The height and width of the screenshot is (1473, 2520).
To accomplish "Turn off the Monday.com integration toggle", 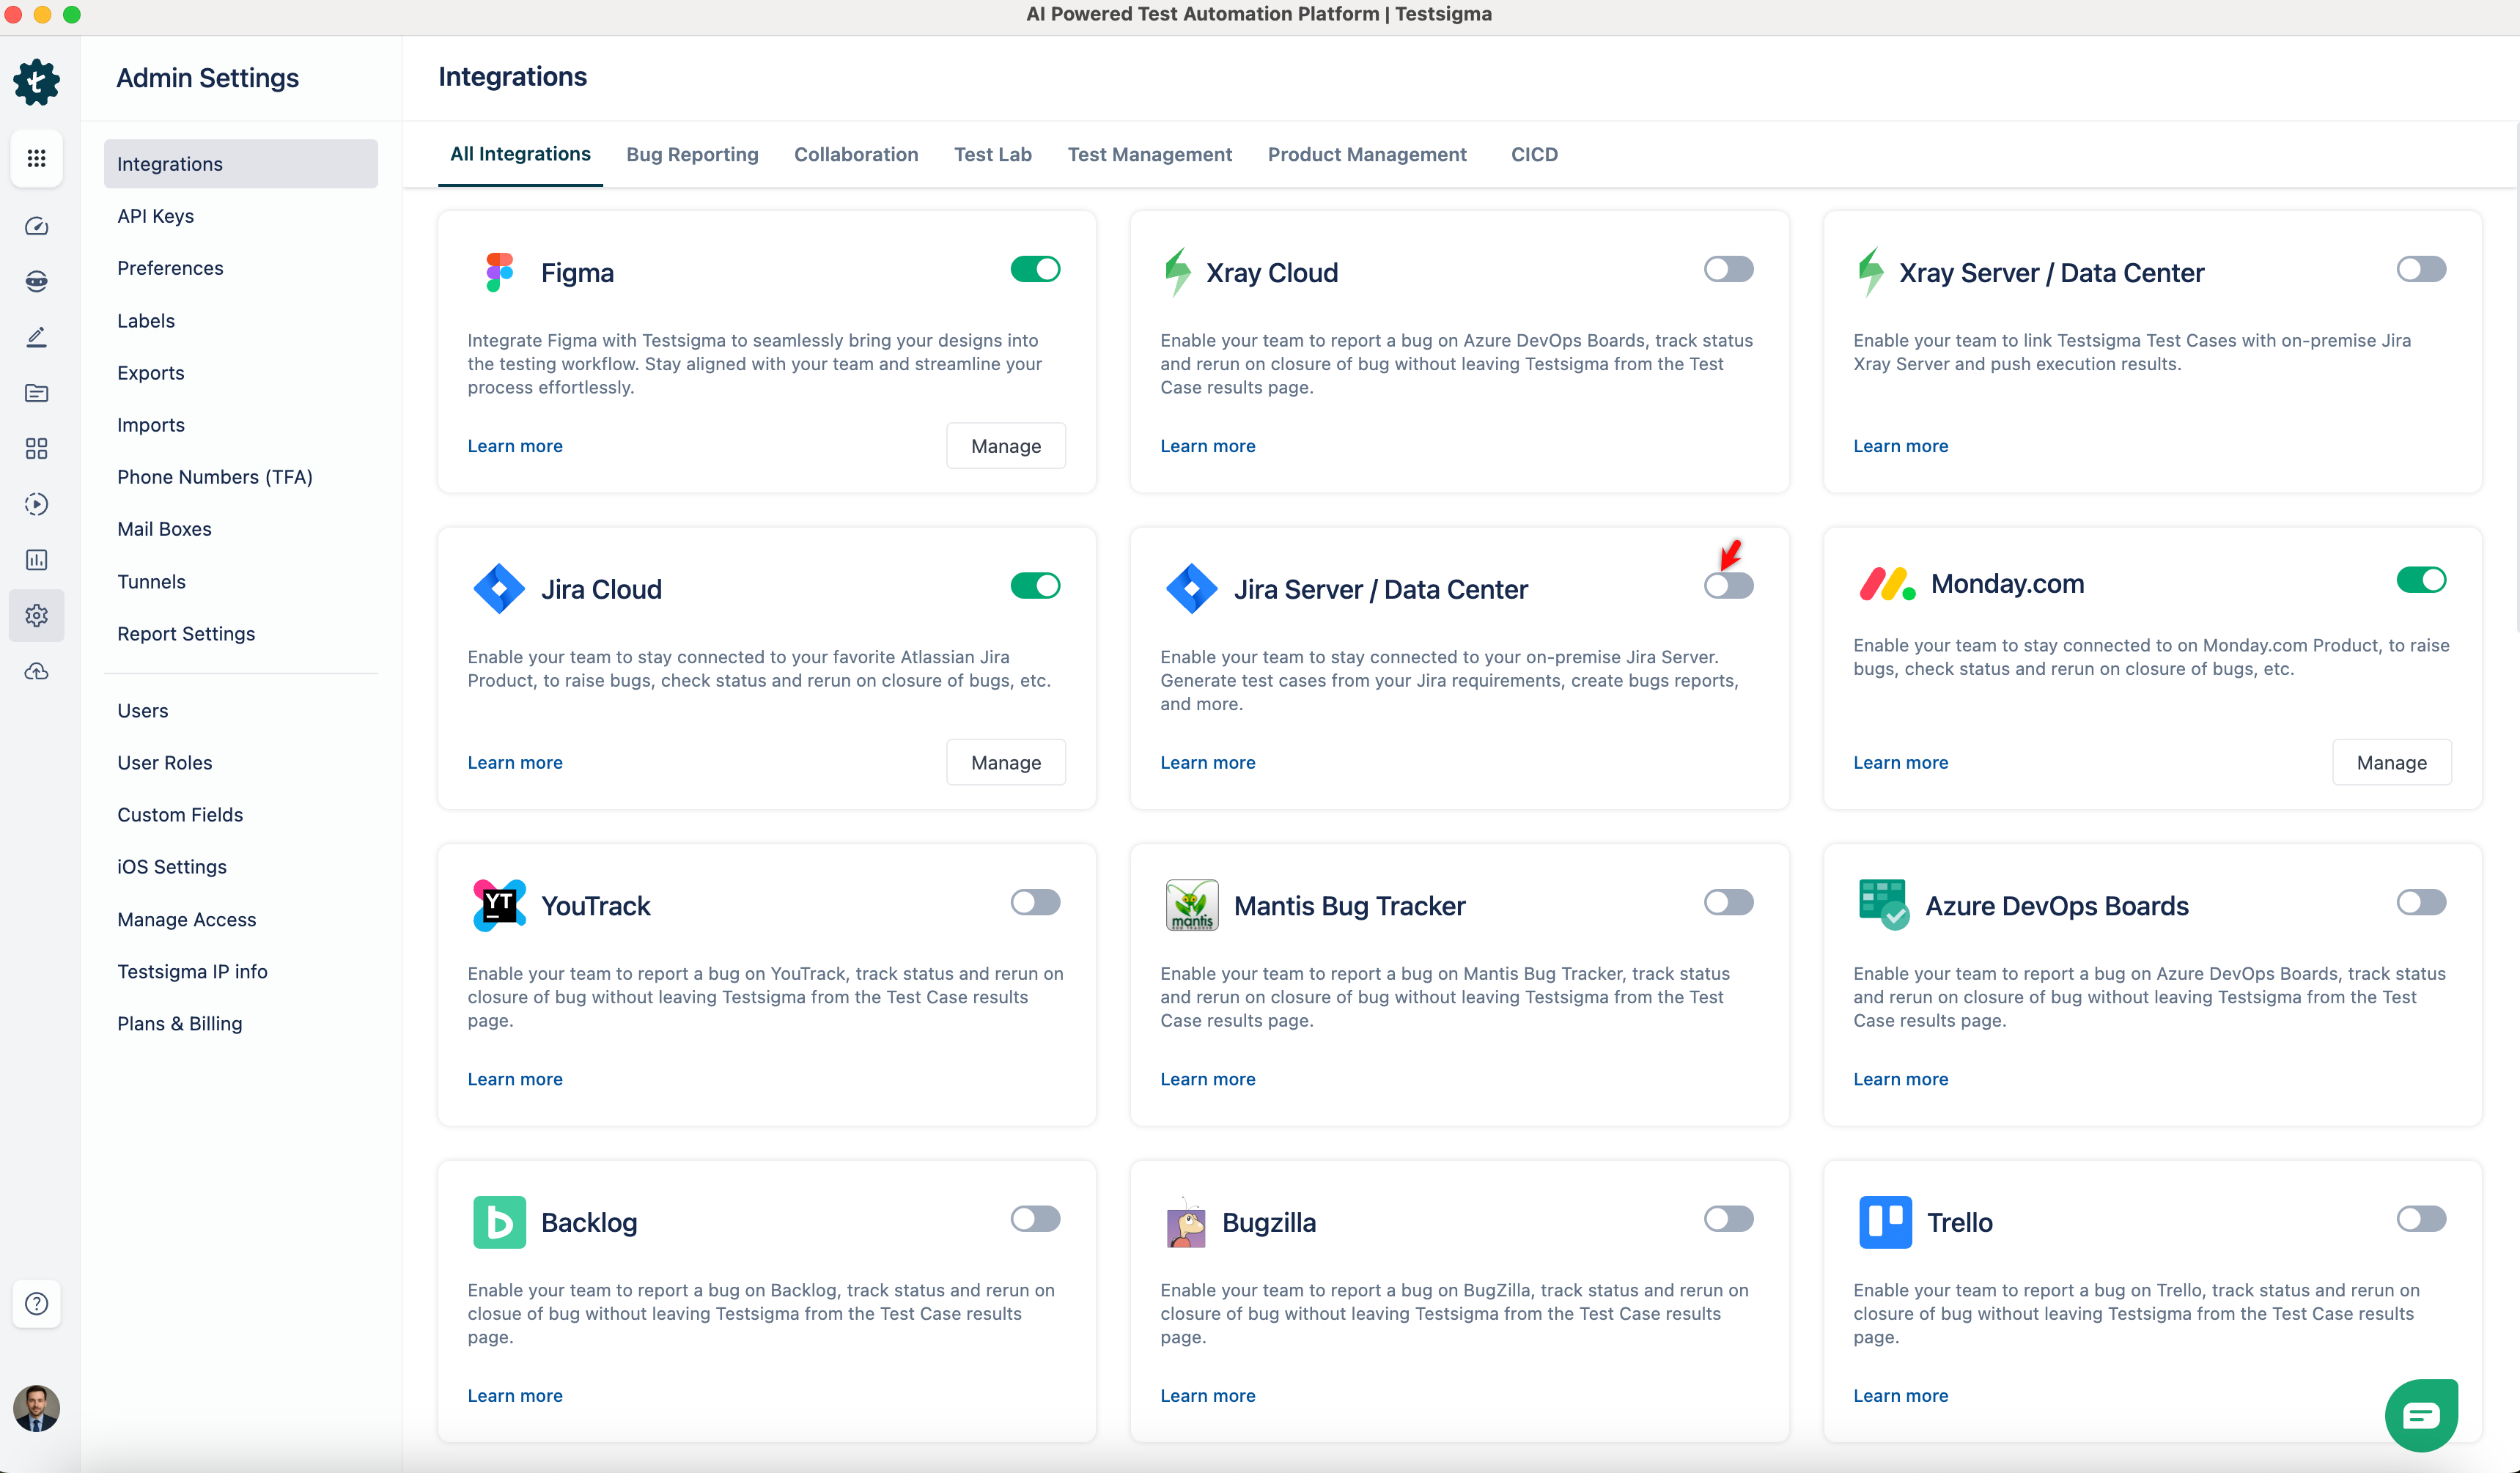I will click(2421, 580).
